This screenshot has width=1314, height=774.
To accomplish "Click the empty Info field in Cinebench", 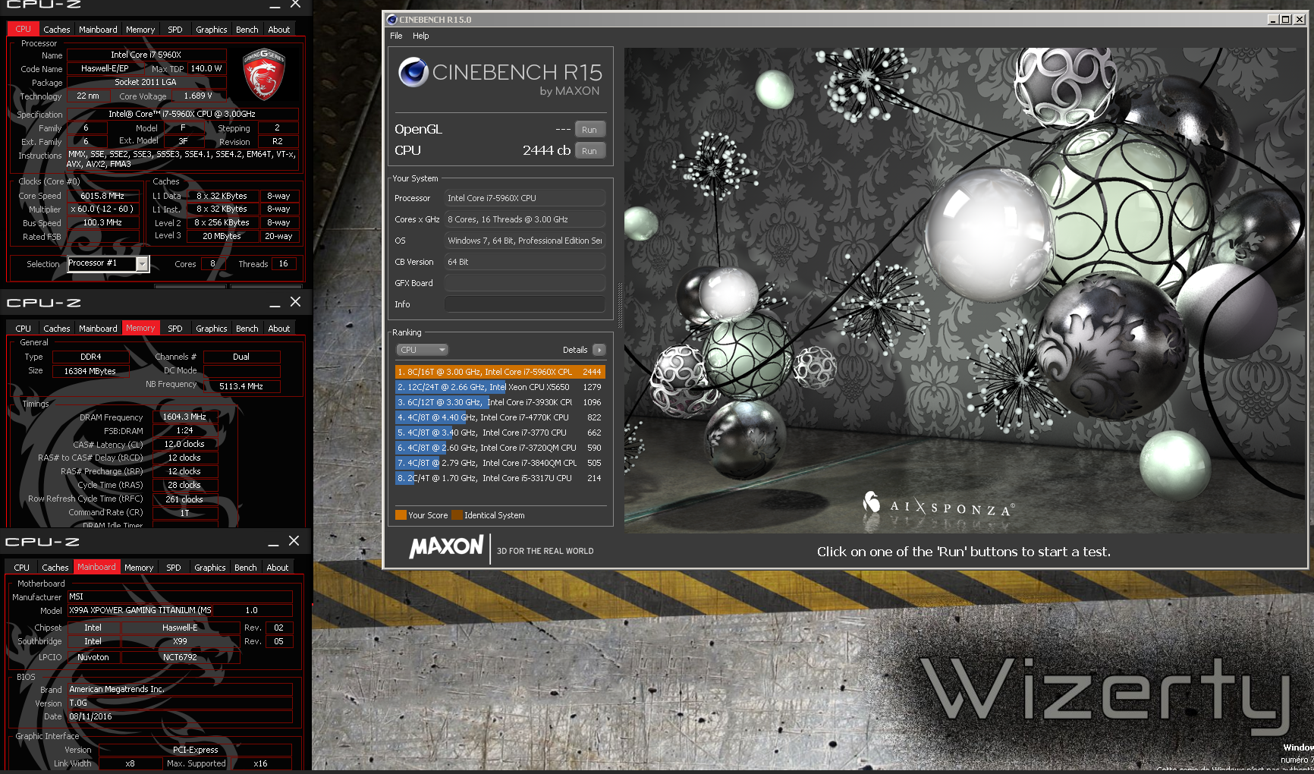I will [x=525, y=304].
